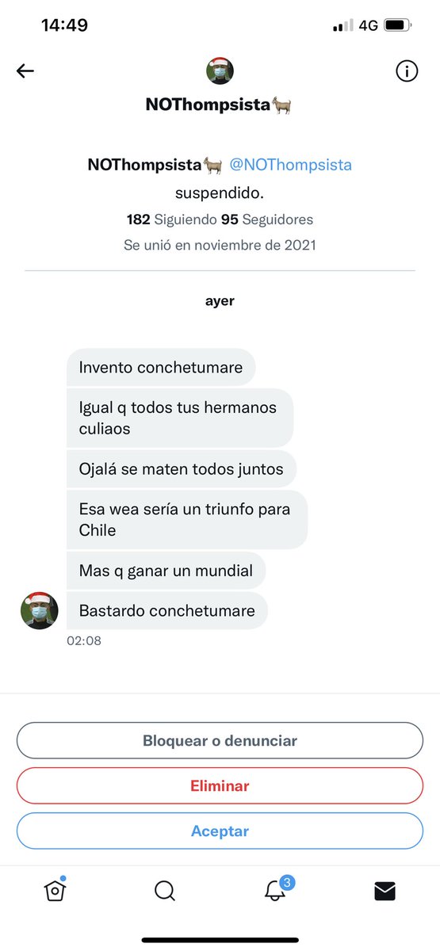Image resolution: width=440 pixels, height=951 pixels.
Task: Click Bloquear o denunciar button
Action: (x=220, y=741)
